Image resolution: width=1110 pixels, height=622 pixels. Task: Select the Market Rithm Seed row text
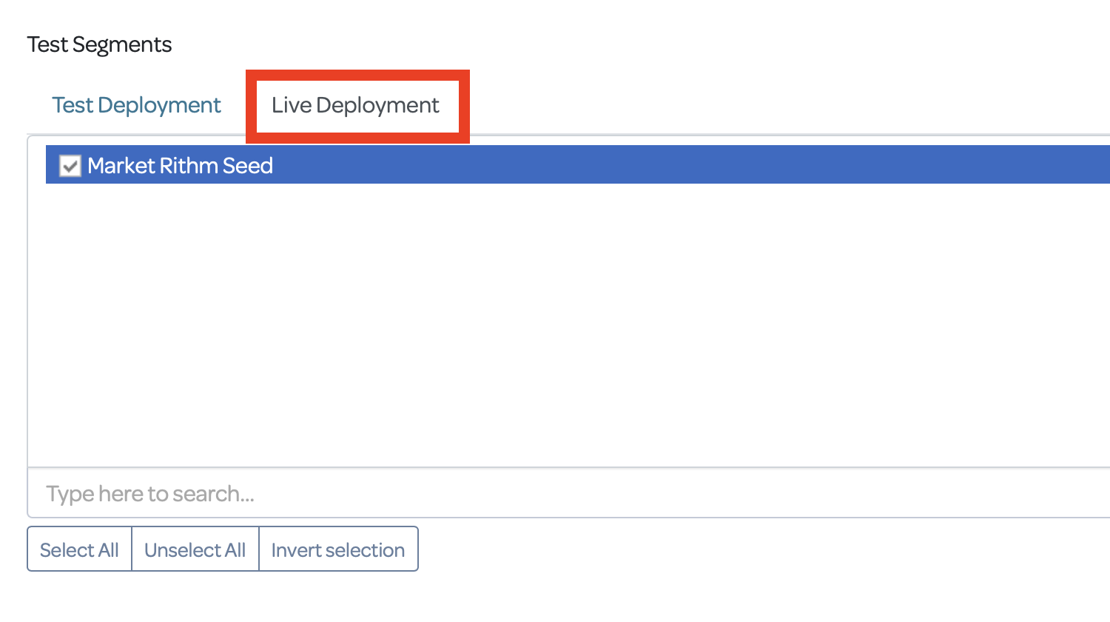181,165
